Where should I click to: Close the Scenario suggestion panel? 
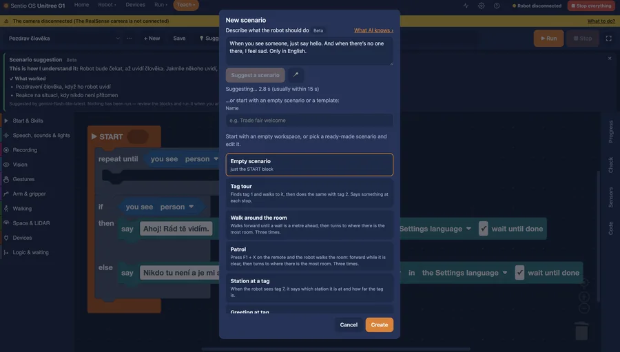(x=610, y=59)
